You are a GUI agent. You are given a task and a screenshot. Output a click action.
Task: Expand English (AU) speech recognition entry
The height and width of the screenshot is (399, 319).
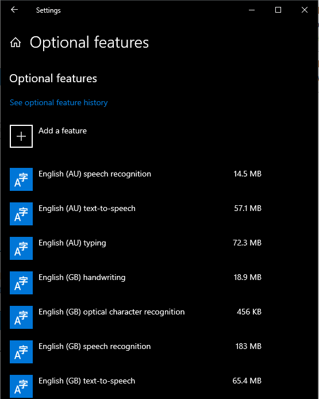136,179
